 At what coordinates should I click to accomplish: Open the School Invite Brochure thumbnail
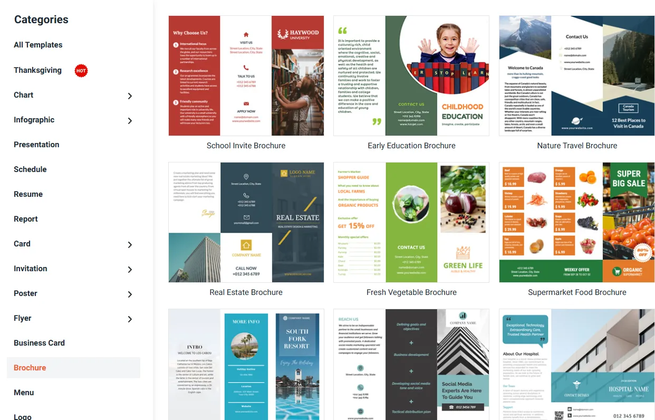(x=246, y=75)
